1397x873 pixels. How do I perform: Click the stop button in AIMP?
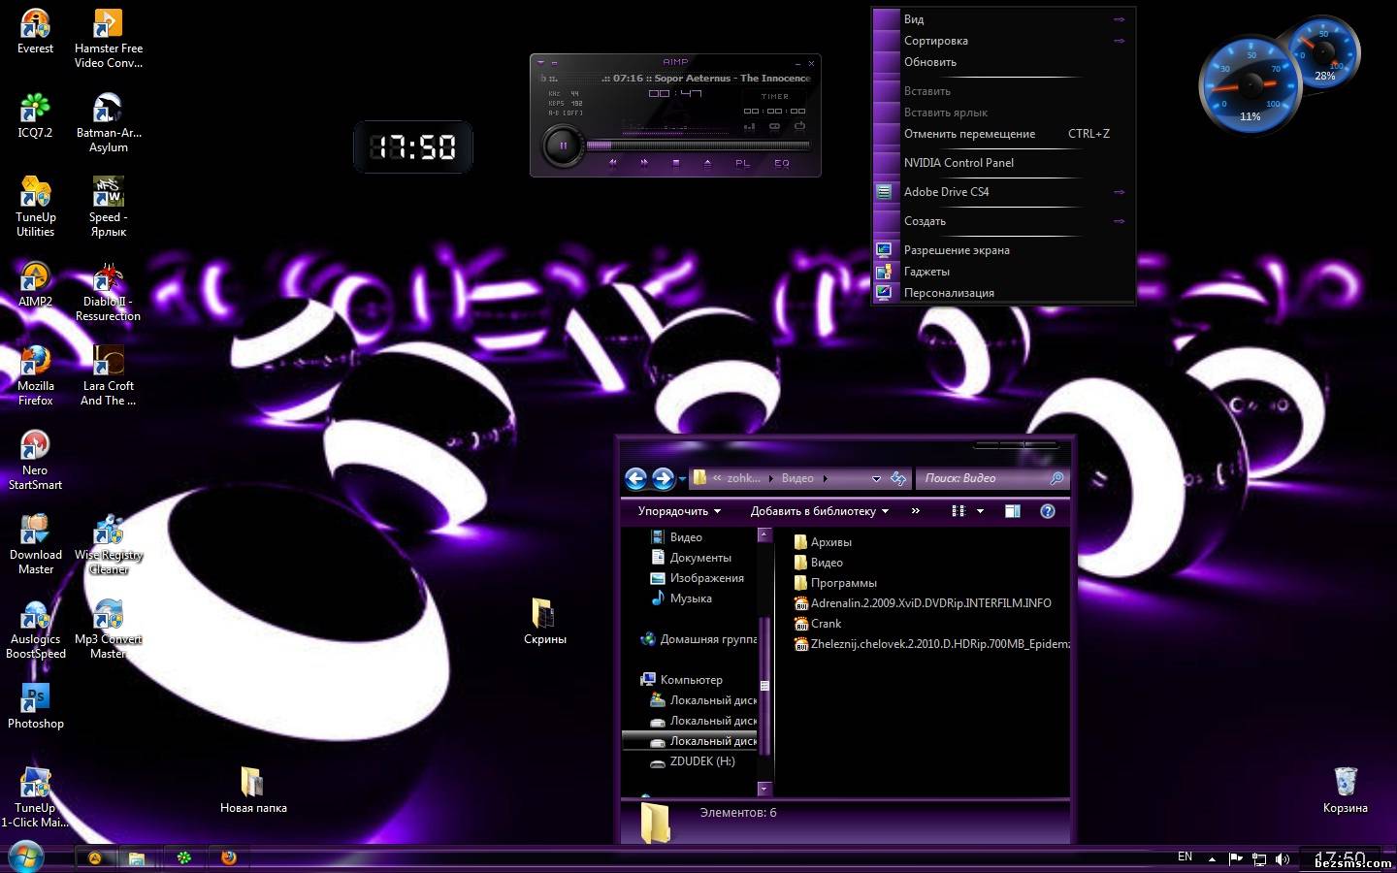click(x=676, y=163)
